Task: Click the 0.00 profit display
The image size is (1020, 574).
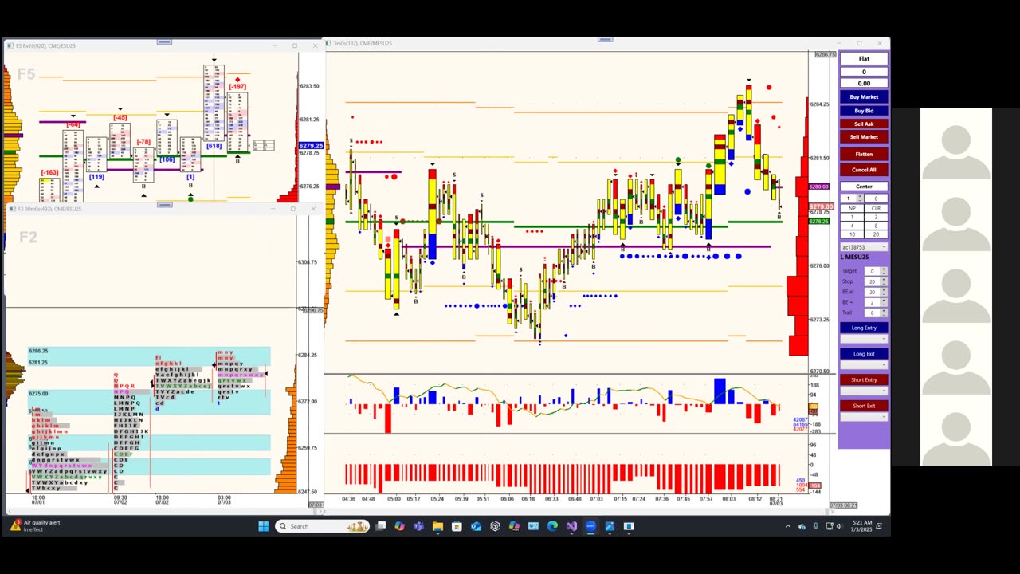Action: pos(864,84)
